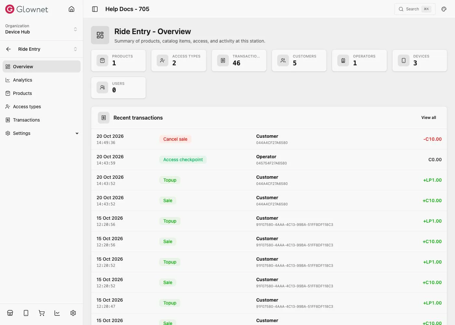Image resolution: width=455 pixels, height=325 pixels.
Task: Click the Topup badge at 14:43:52
Action: tap(170, 180)
